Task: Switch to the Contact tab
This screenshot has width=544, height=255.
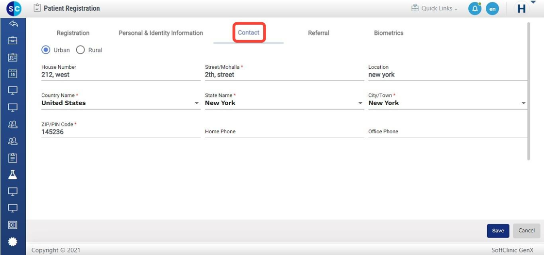Action: [x=249, y=32]
